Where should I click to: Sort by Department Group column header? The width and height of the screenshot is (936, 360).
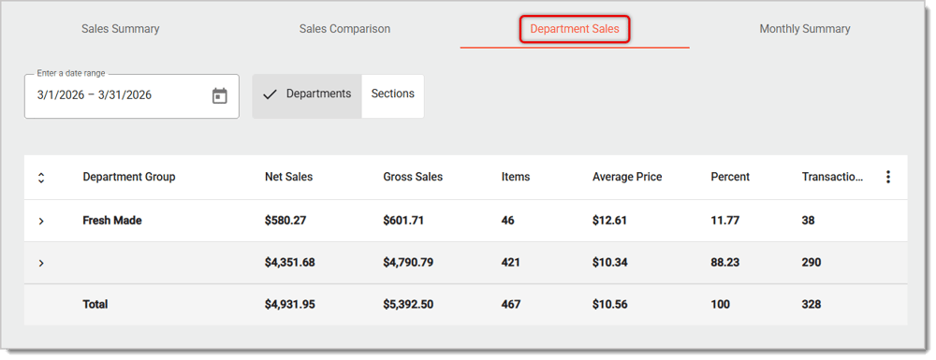129,177
